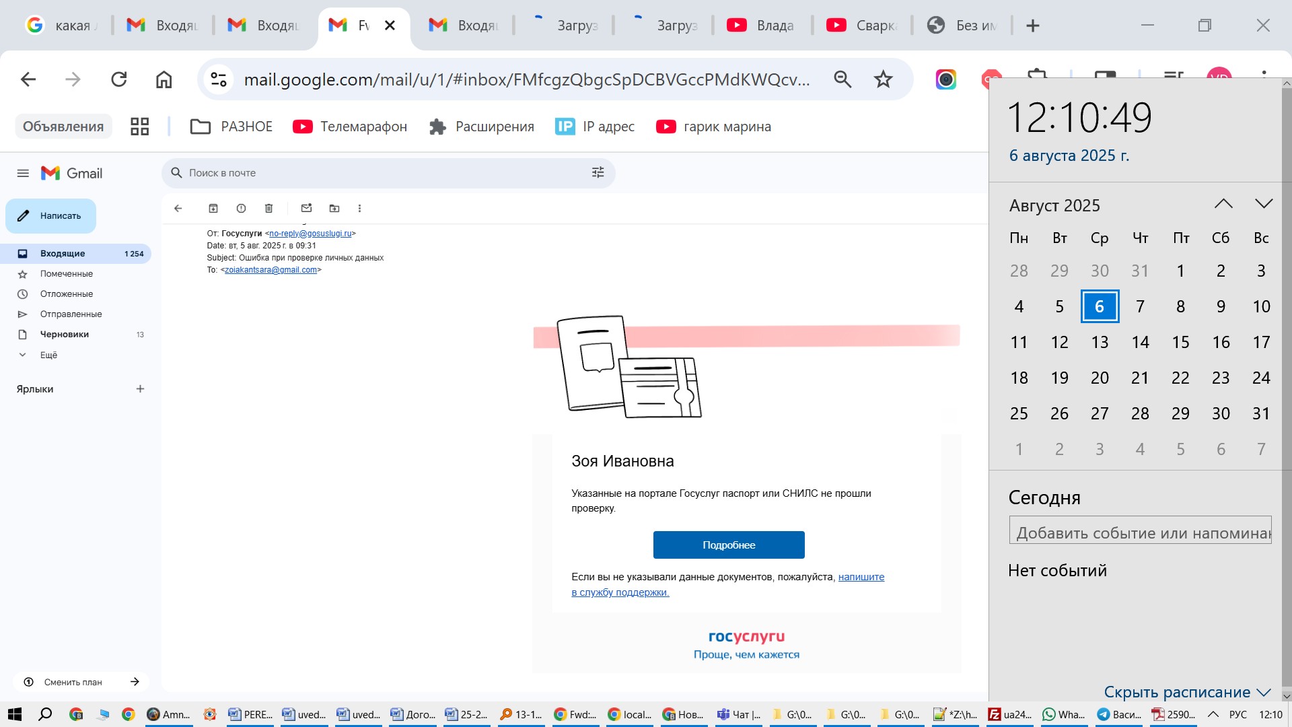The image size is (1292, 727).
Task: Open the гарик марина bookmark
Action: pyautogui.click(x=714, y=127)
